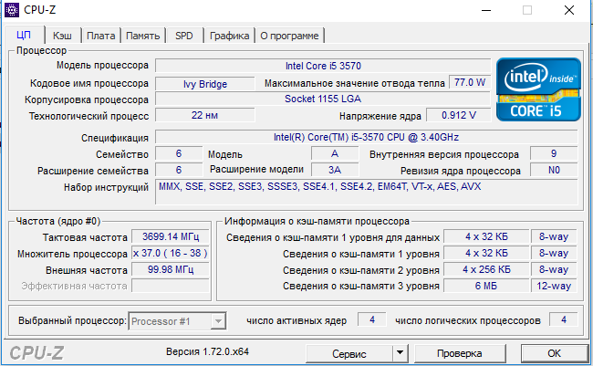Click the 12-way associativity value
Image resolution: width=593 pixels, height=366 pixels.
coord(554,286)
